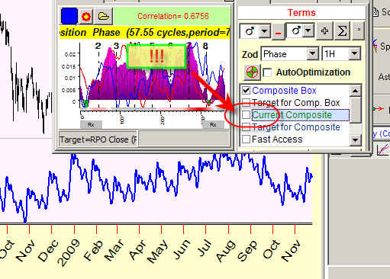Image resolution: width=390 pixels, height=279 pixels.
Task: Check the Current Composite checkbox
Action: (246, 115)
